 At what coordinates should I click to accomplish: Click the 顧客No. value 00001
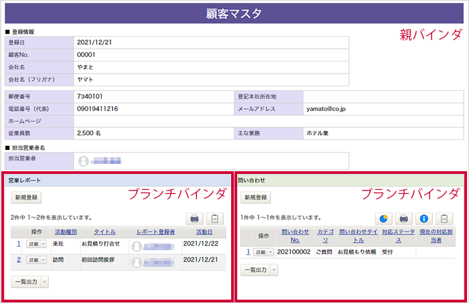pos(86,55)
